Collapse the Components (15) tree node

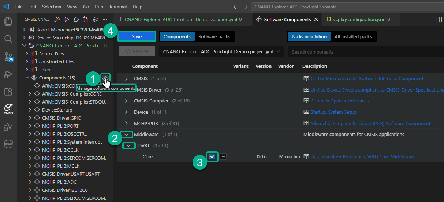click(x=27, y=78)
